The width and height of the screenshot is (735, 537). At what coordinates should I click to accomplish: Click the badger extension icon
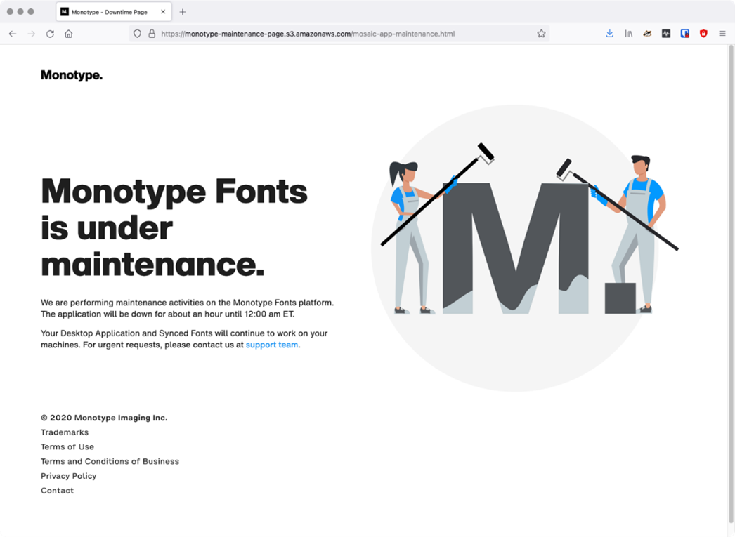click(x=647, y=34)
